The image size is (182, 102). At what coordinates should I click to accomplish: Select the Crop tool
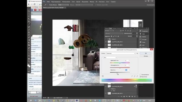click(x=29, y=22)
